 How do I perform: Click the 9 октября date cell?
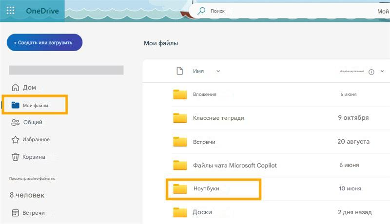353,117
